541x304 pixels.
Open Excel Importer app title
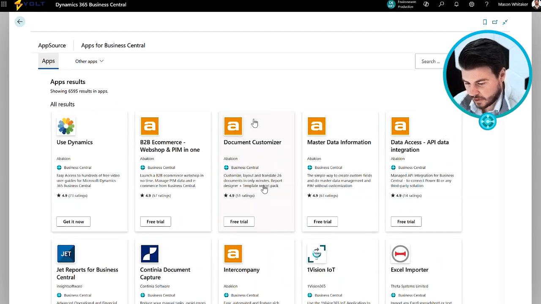coord(410,270)
